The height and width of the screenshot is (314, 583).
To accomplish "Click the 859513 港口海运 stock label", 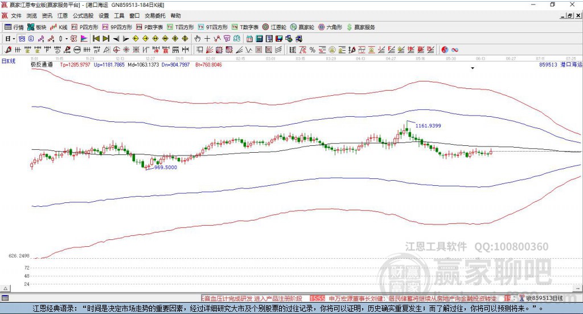I will [x=561, y=65].
